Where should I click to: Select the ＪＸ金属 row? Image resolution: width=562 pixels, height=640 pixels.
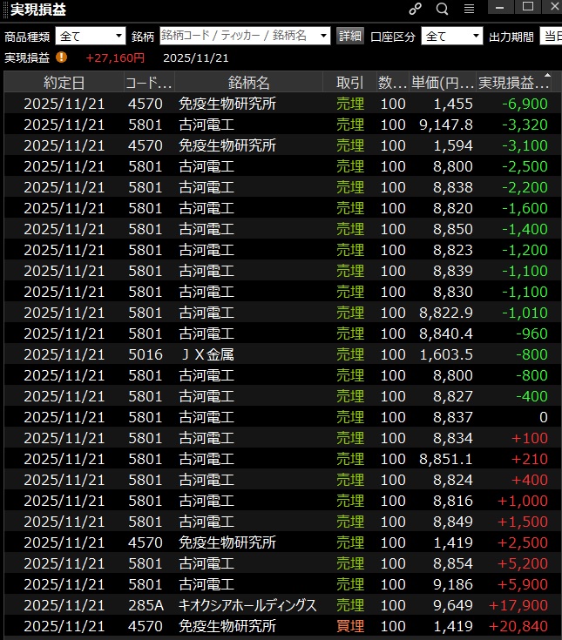(x=206, y=354)
